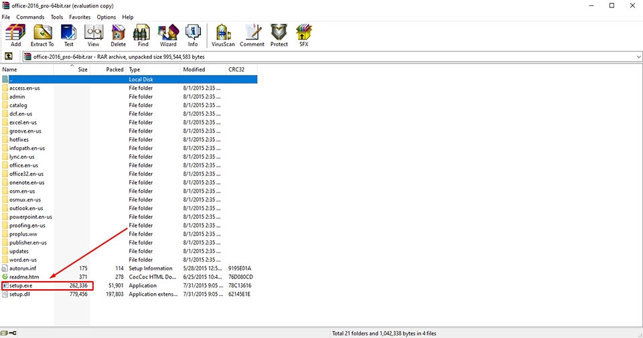The height and width of the screenshot is (338, 643).
Task: Sort by the Modified column header
Action: [203, 70]
